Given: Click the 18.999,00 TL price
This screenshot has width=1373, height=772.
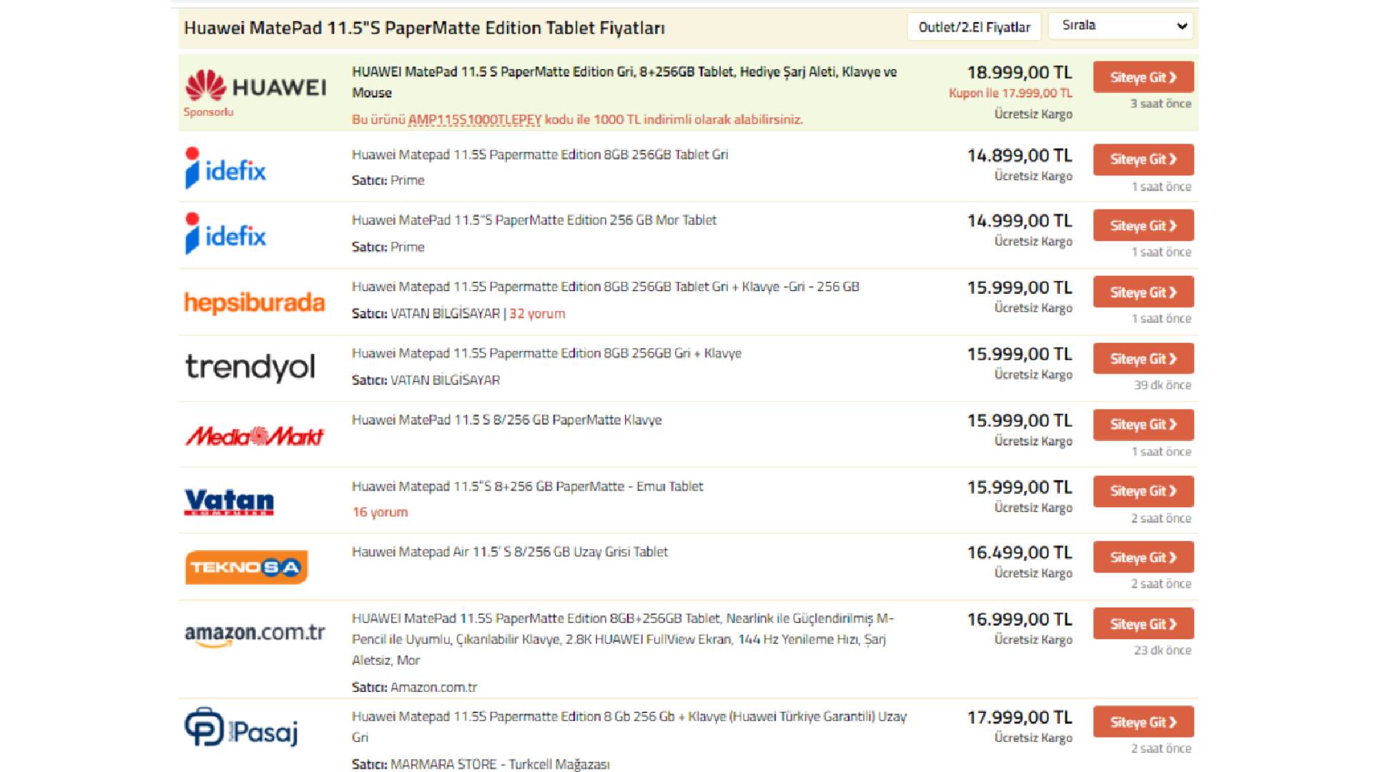Looking at the screenshot, I should pos(1020,72).
